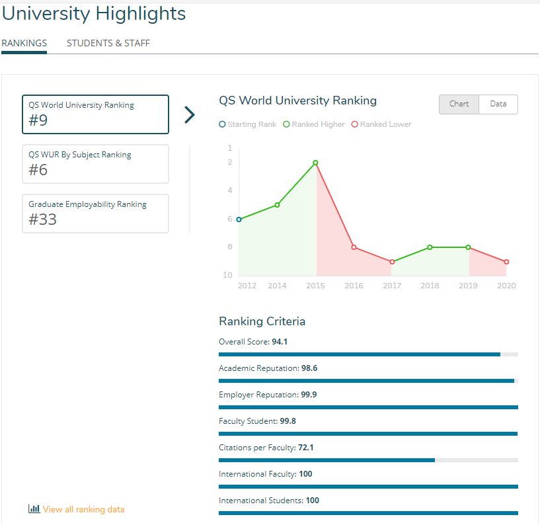
Task: Click the 2017 x-axis year label
Action: tap(392, 286)
